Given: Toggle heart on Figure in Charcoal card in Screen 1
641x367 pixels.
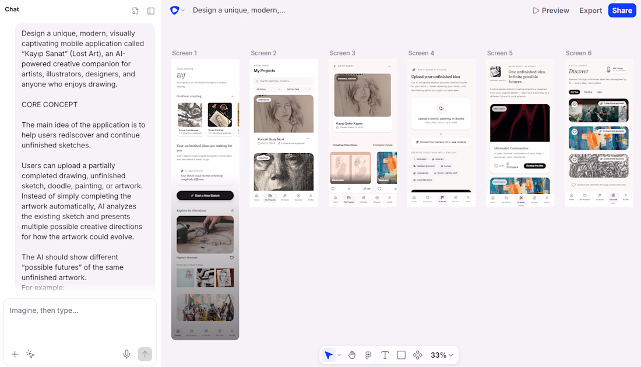Looking at the screenshot, I should 232,258.
